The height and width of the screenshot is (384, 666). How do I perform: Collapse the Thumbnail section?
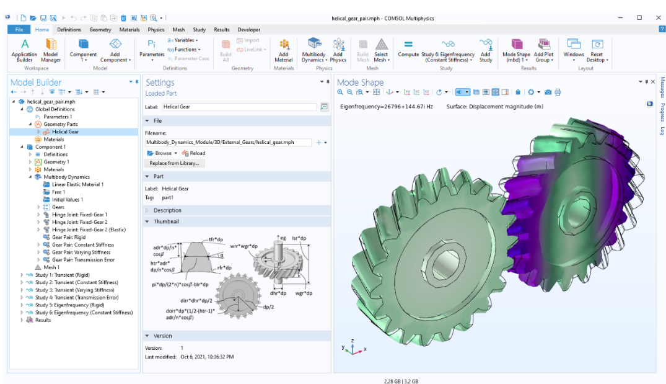147,221
